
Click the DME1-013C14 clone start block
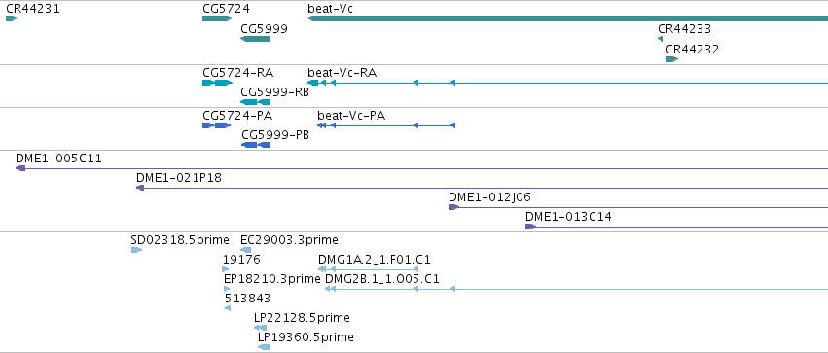coord(530,227)
